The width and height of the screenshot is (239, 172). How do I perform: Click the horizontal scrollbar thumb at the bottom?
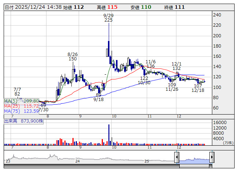[194, 166]
